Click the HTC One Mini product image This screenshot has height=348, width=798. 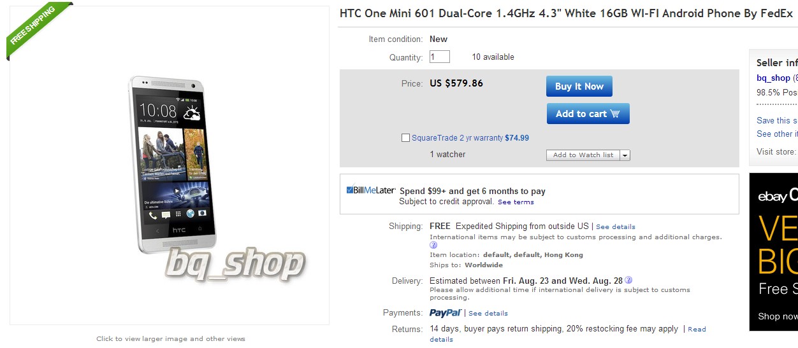click(x=172, y=165)
